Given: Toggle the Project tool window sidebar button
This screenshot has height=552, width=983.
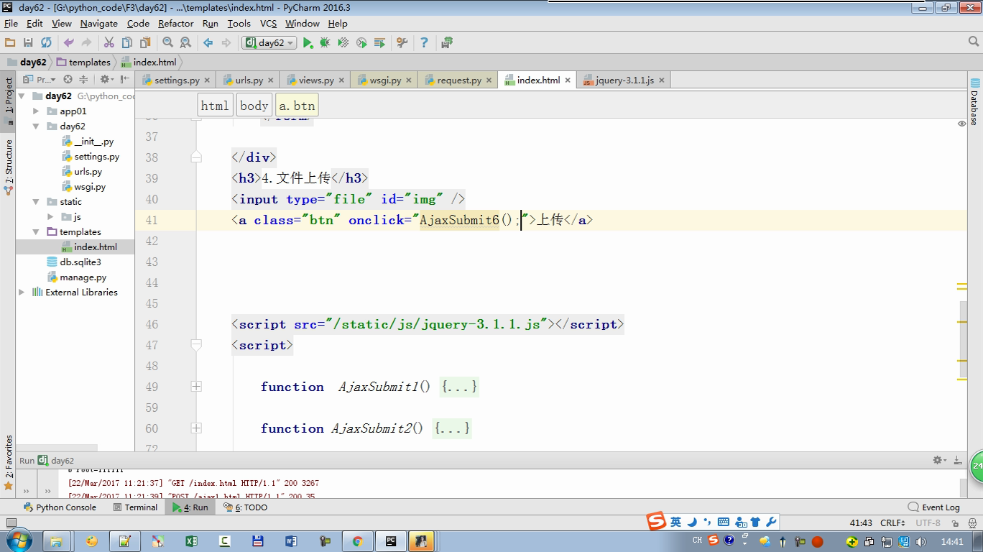Looking at the screenshot, I should click(8, 97).
